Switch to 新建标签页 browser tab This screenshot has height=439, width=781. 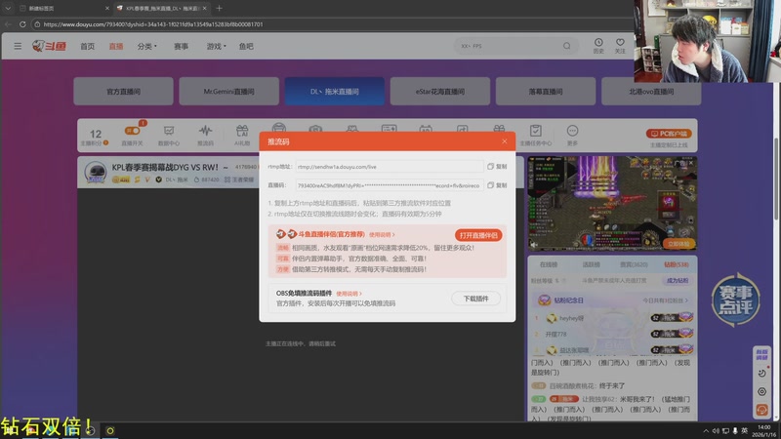(62, 8)
